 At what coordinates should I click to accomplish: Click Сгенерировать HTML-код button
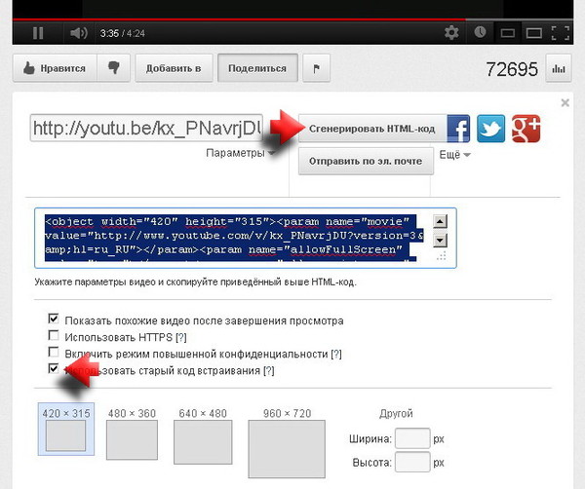(x=372, y=129)
